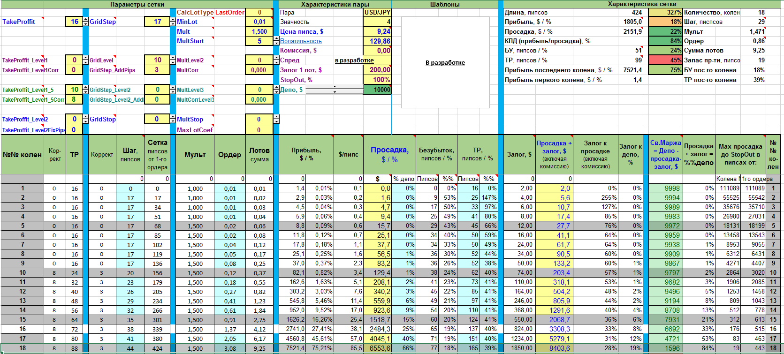Click the 'Безубыток, пипсов / %' column header

tap(436, 155)
